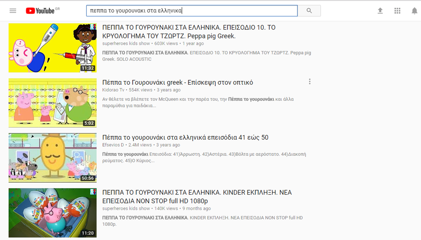
Task: Click the upload video icon
Action: coord(380,11)
